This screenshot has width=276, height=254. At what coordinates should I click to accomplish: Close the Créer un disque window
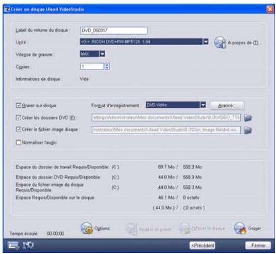270,9
